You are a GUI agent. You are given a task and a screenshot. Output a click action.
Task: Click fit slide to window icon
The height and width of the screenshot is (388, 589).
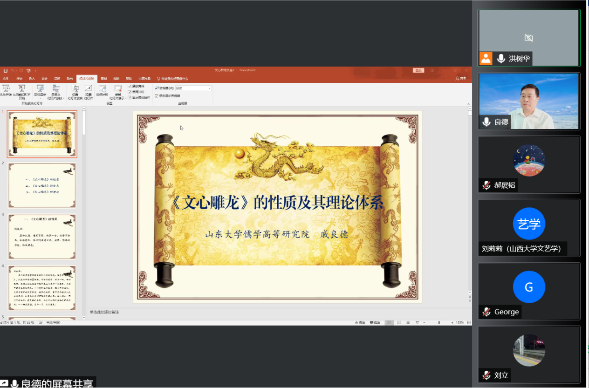pyautogui.click(x=469, y=322)
